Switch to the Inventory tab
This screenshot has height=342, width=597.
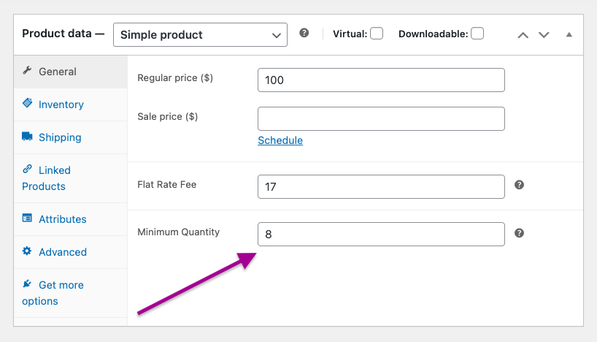[x=61, y=104]
